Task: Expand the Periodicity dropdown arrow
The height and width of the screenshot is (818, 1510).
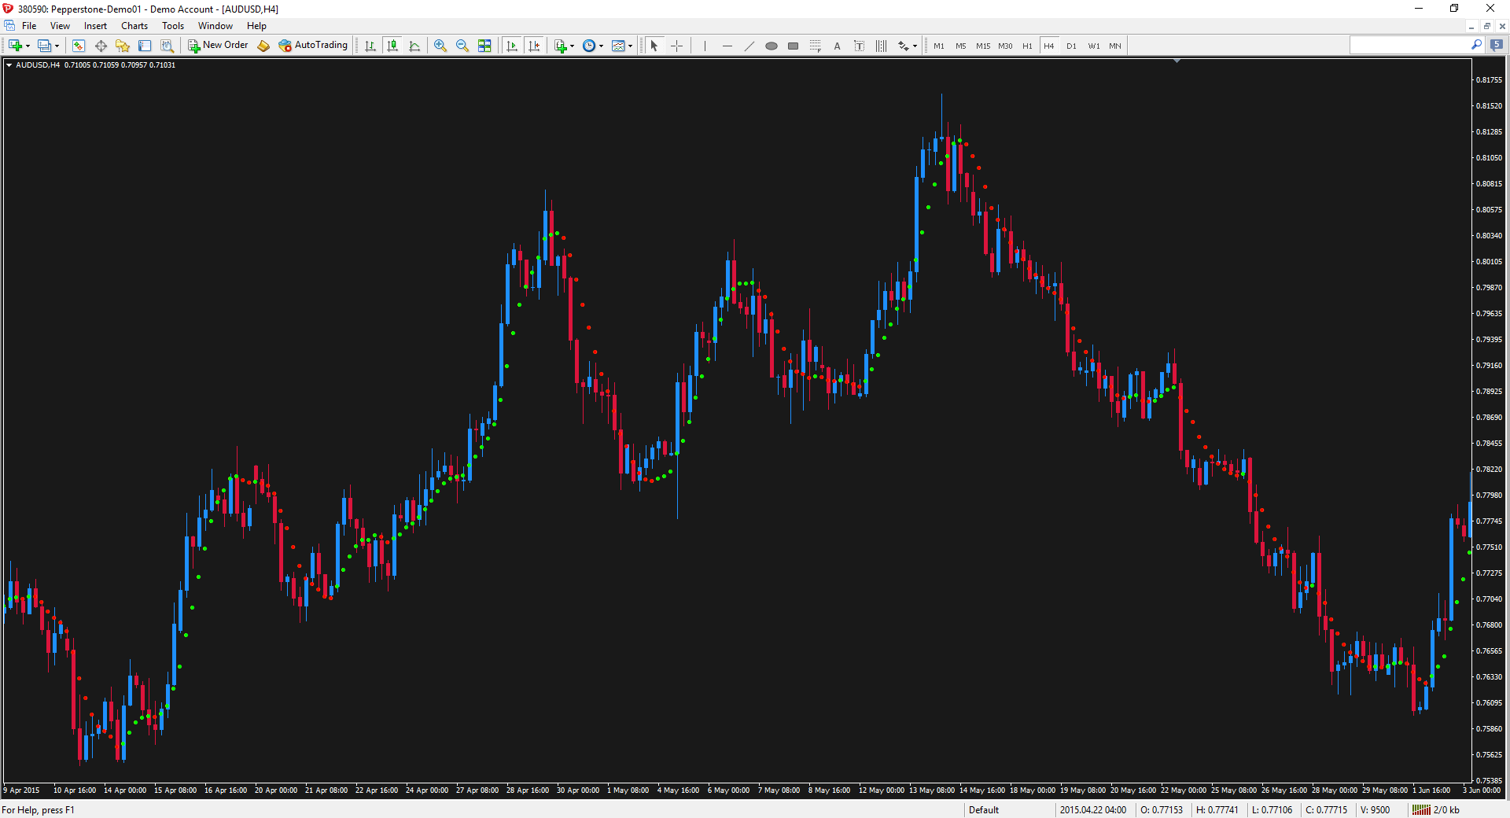Action: point(602,46)
